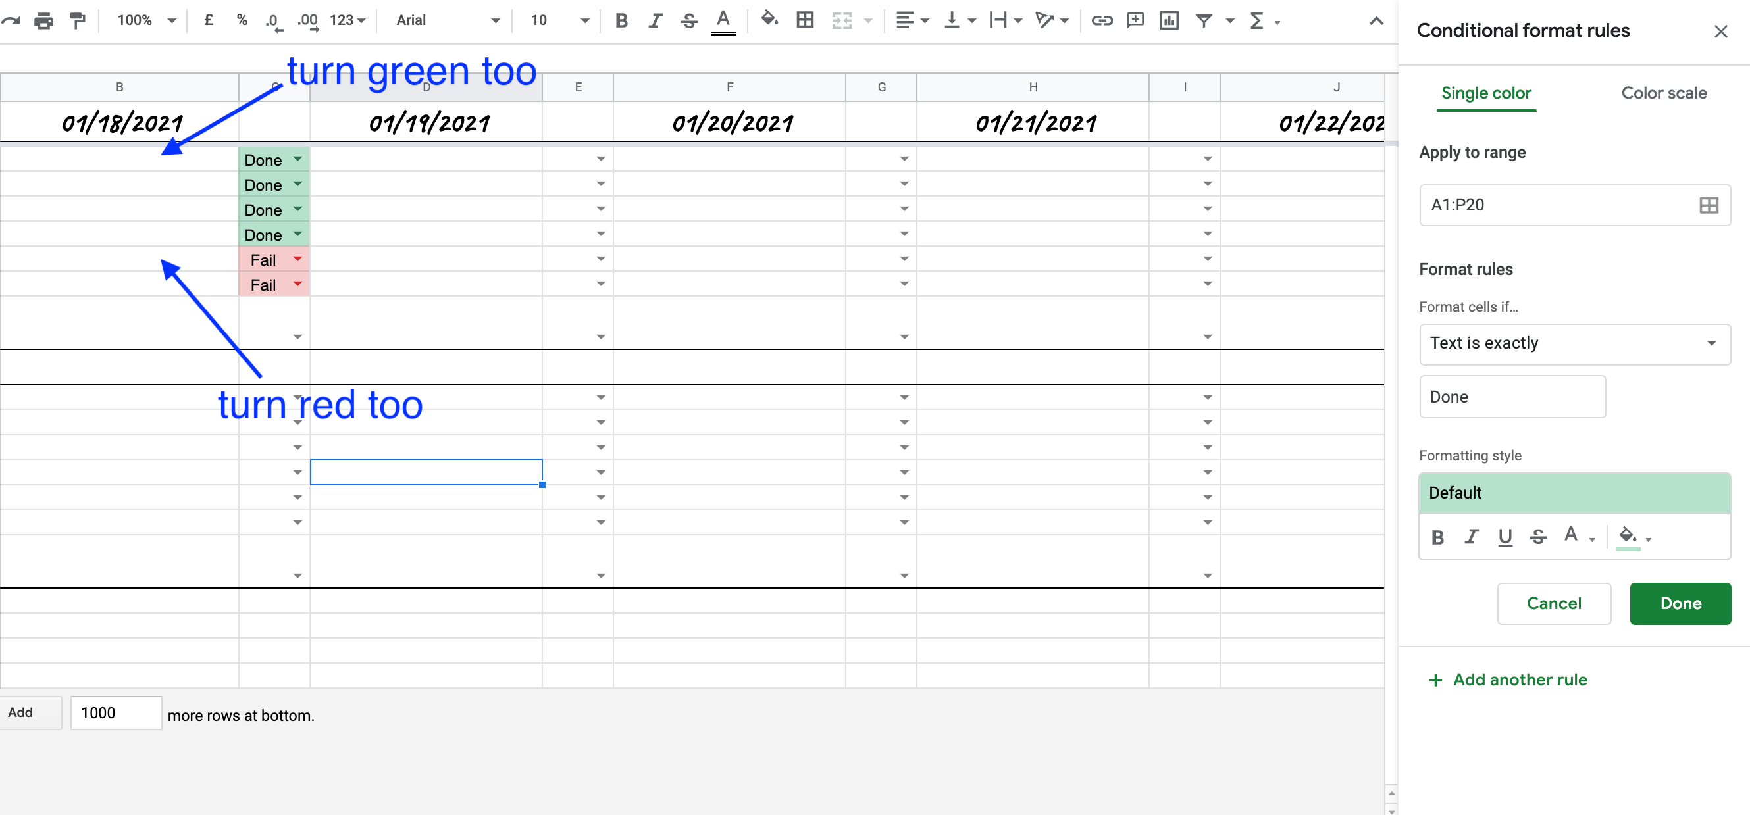The image size is (1750, 815).
Task: Open the Borders tool
Action: point(805,20)
